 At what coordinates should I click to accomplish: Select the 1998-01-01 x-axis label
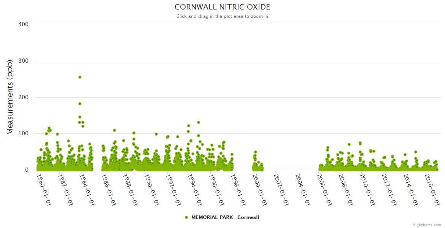click(237, 190)
